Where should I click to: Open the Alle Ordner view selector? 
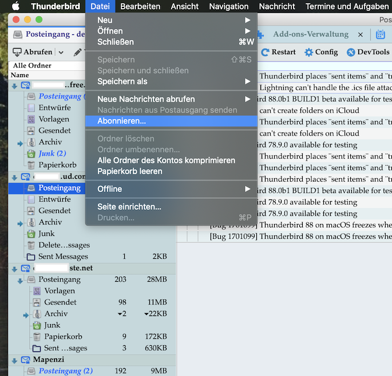point(47,65)
